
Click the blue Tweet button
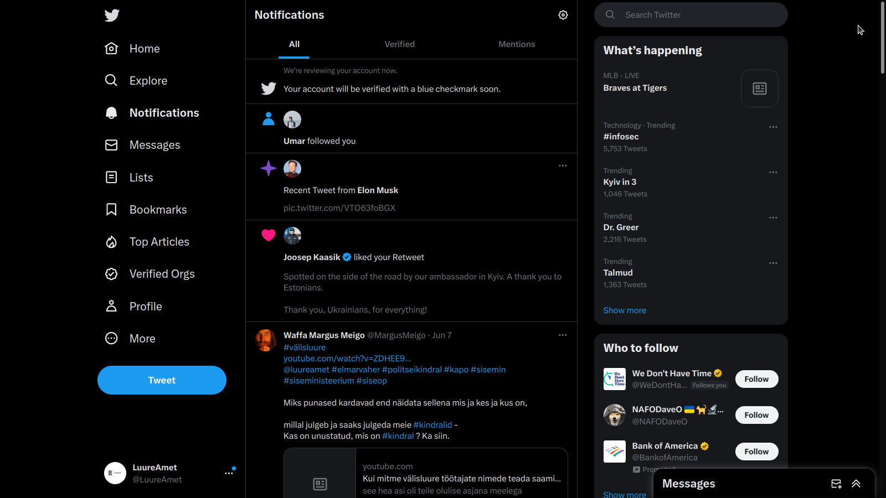[x=162, y=380]
